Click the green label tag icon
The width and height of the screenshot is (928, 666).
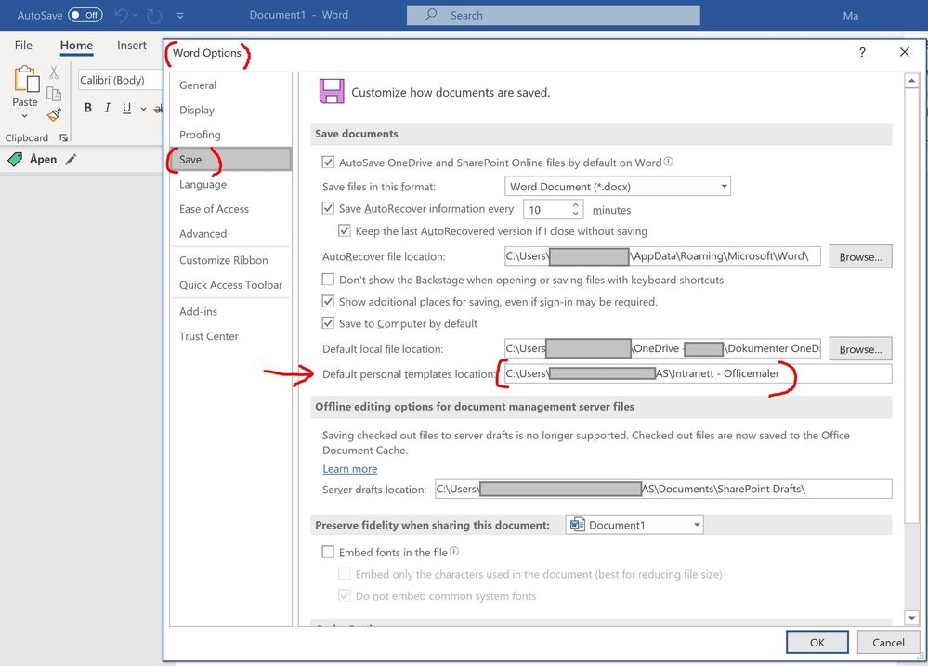[15, 159]
